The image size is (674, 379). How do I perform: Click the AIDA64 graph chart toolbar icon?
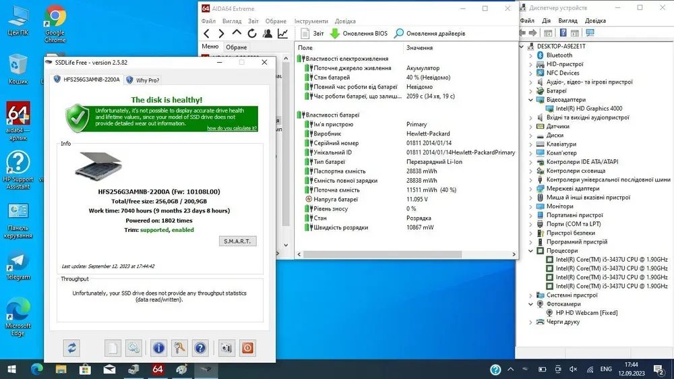[283, 33]
